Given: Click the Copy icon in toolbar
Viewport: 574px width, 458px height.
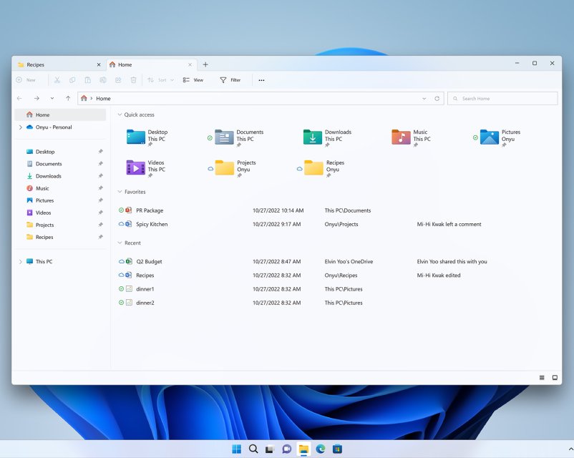Looking at the screenshot, I should tap(72, 80).
